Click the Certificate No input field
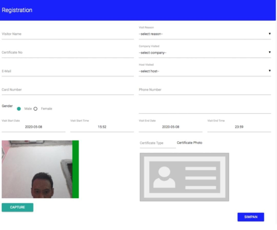The height and width of the screenshot is (230, 277). 67,53
